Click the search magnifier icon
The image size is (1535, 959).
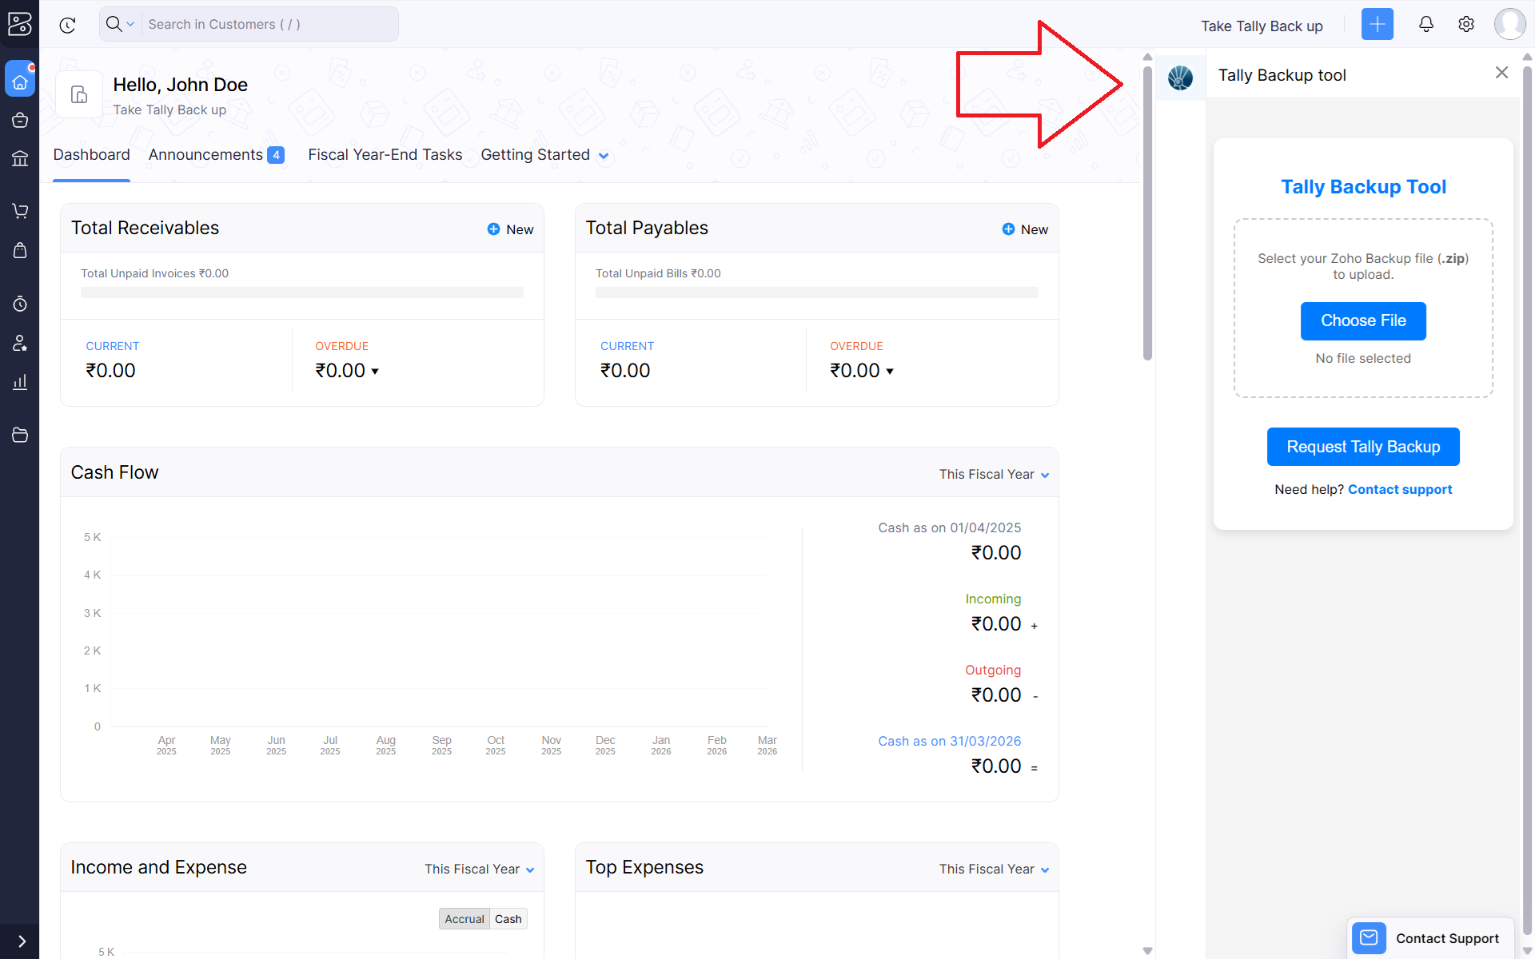[x=114, y=24]
